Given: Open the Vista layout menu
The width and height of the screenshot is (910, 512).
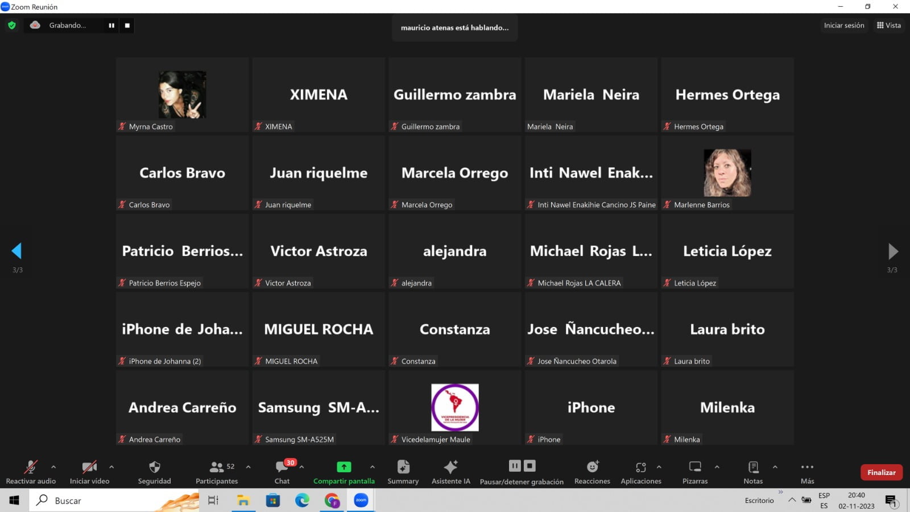Looking at the screenshot, I should point(888,26).
